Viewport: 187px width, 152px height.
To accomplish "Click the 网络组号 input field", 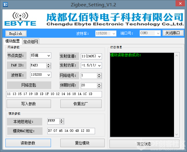I will [x=89, y=76].
